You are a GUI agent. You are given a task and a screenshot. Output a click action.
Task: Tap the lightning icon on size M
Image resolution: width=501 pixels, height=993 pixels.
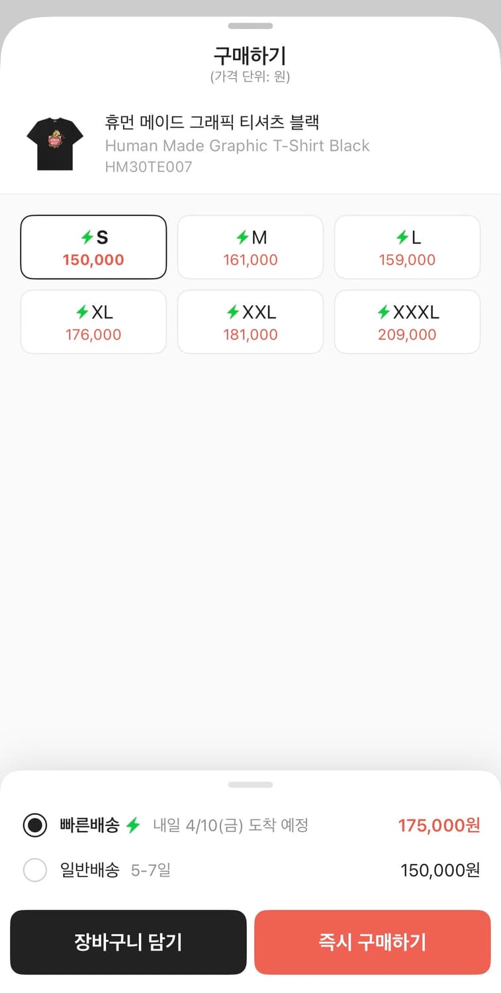[x=242, y=238]
